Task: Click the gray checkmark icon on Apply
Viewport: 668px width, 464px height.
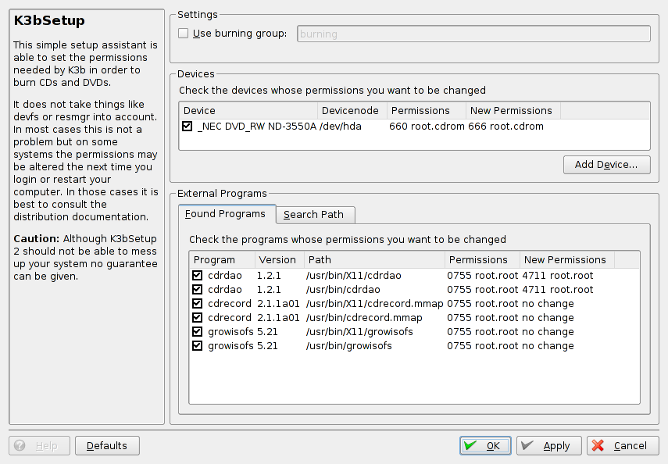Action: coord(527,446)
